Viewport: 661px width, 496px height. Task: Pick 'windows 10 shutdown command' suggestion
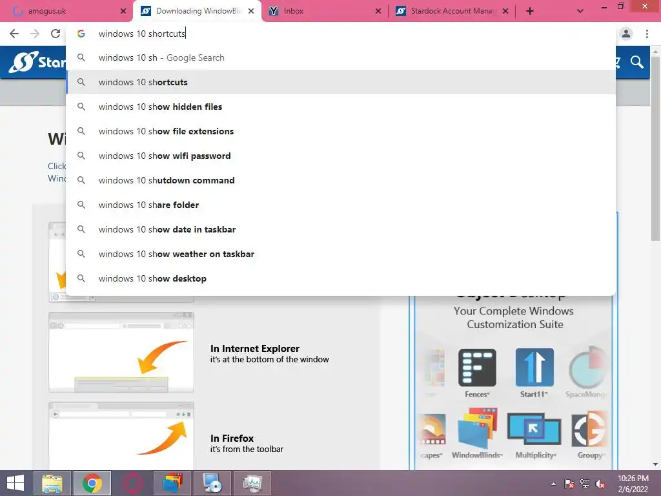[341, 180]
